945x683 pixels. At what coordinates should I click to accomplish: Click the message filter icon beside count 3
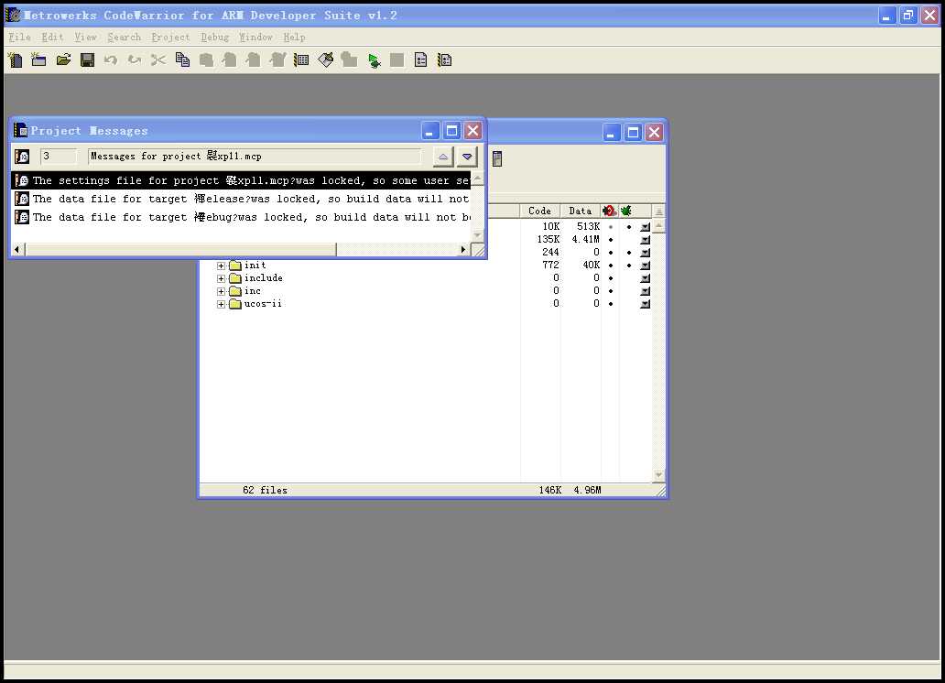click(x=22, y=157)
